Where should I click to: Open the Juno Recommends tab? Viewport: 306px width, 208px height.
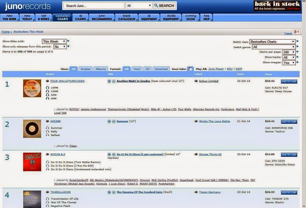[x=102, y=18]
